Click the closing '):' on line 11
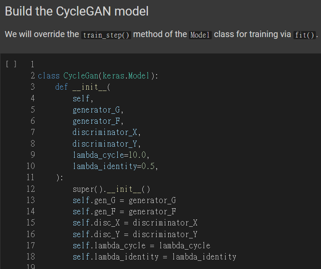 coord(59,178)
